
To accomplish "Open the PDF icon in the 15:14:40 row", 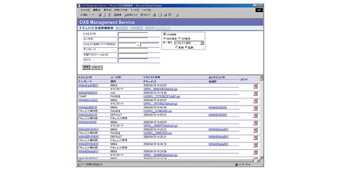I will pos(255,94).
